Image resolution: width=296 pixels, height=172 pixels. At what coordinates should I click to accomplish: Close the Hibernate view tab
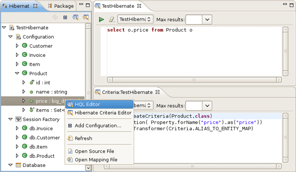click(35, 6)
